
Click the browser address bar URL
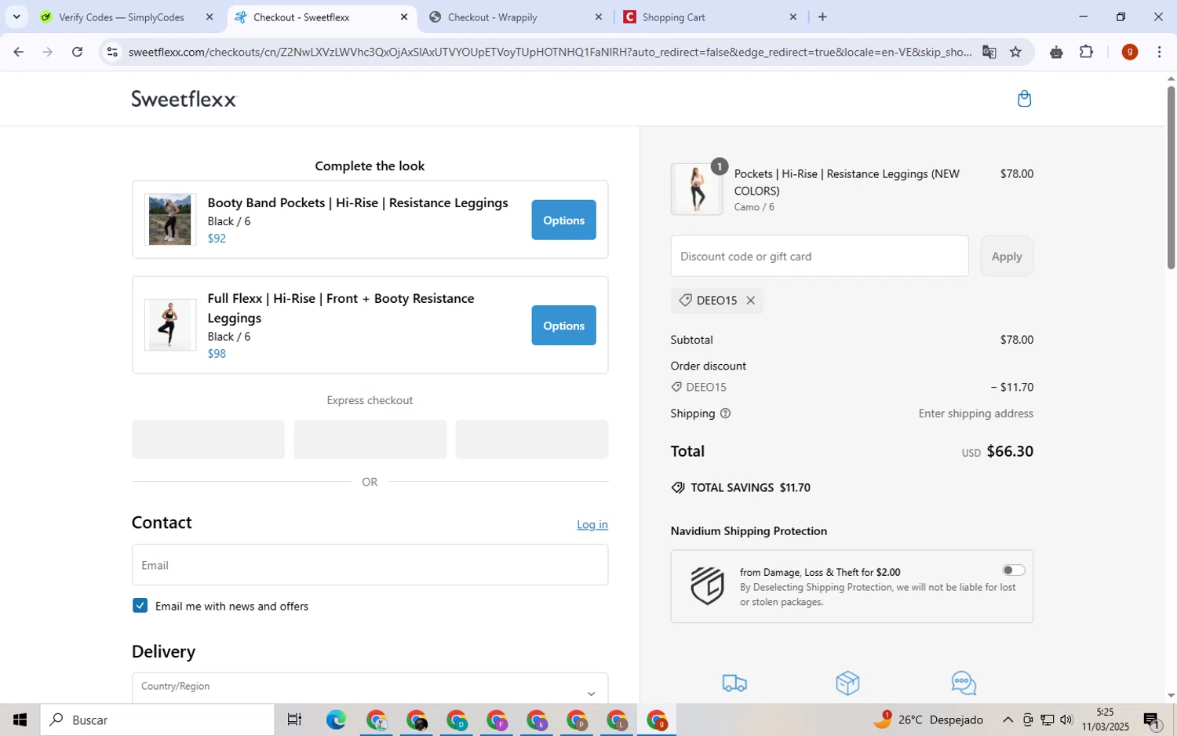click(549, 52)
